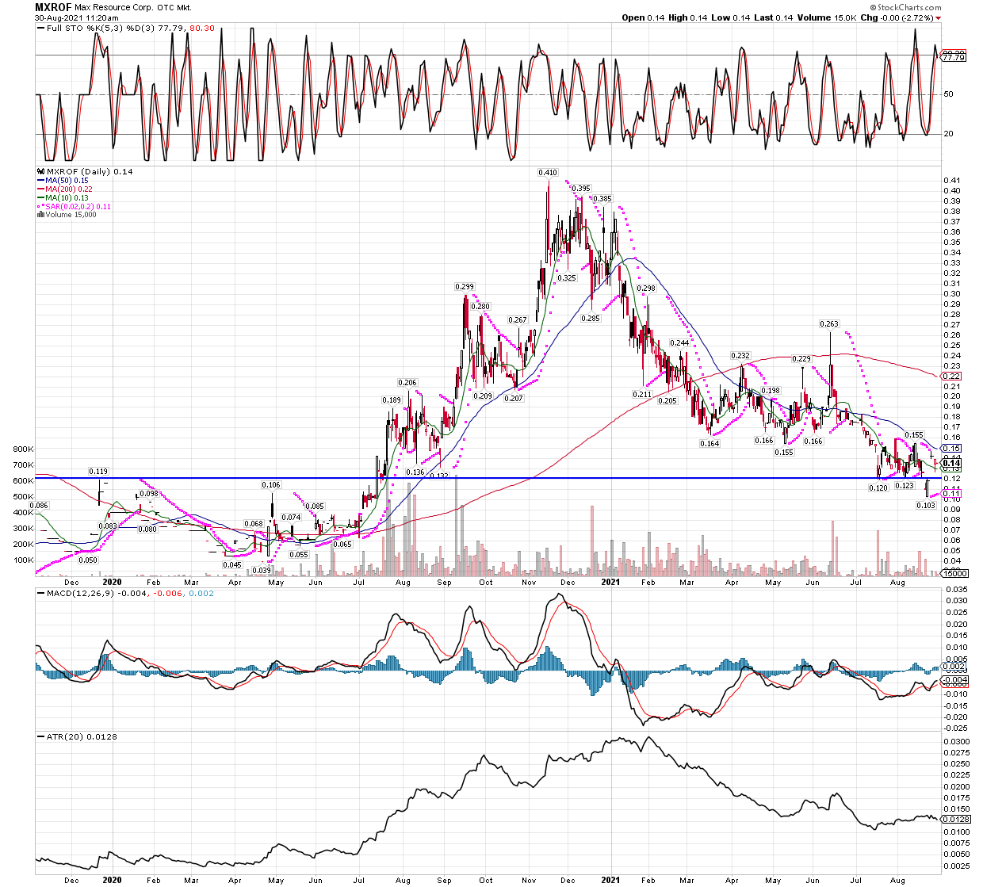Image resolution: width=983 pixels, height=887 pixels.
Task: Click the 0.103 August low label
Action: [926, 506]
